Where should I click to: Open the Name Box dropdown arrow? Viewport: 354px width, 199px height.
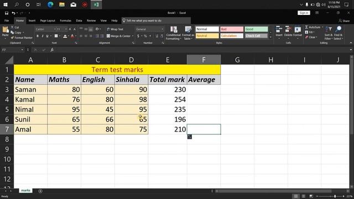22,50
